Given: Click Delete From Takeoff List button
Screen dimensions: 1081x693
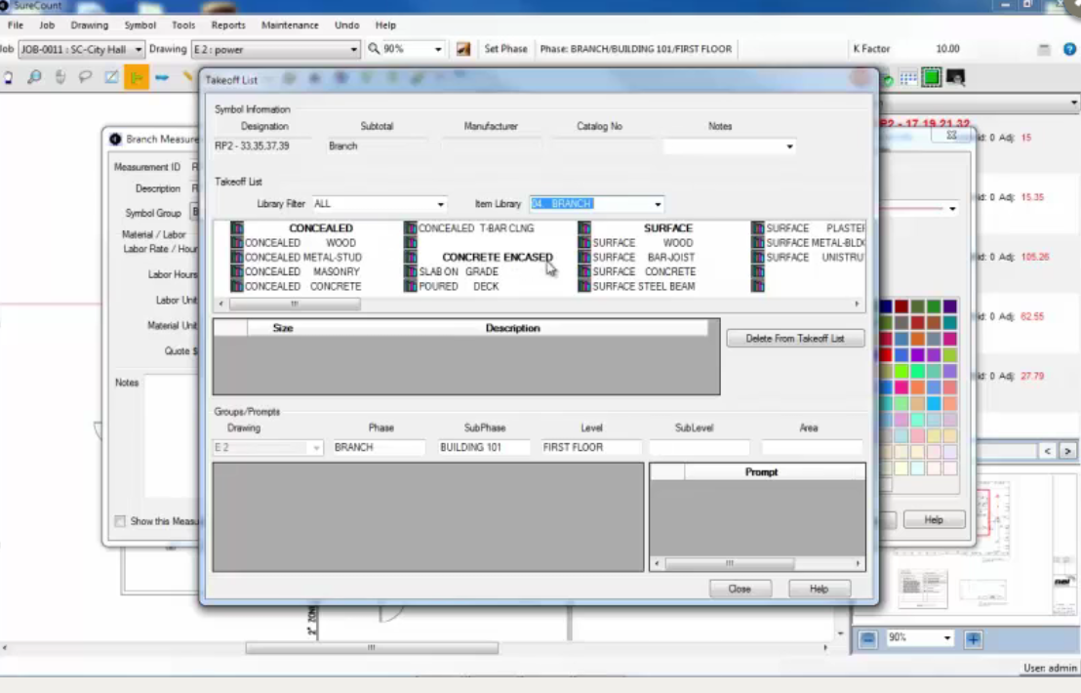Looking at the screenshot, I should pyautogui.click(x=795, y=339).
